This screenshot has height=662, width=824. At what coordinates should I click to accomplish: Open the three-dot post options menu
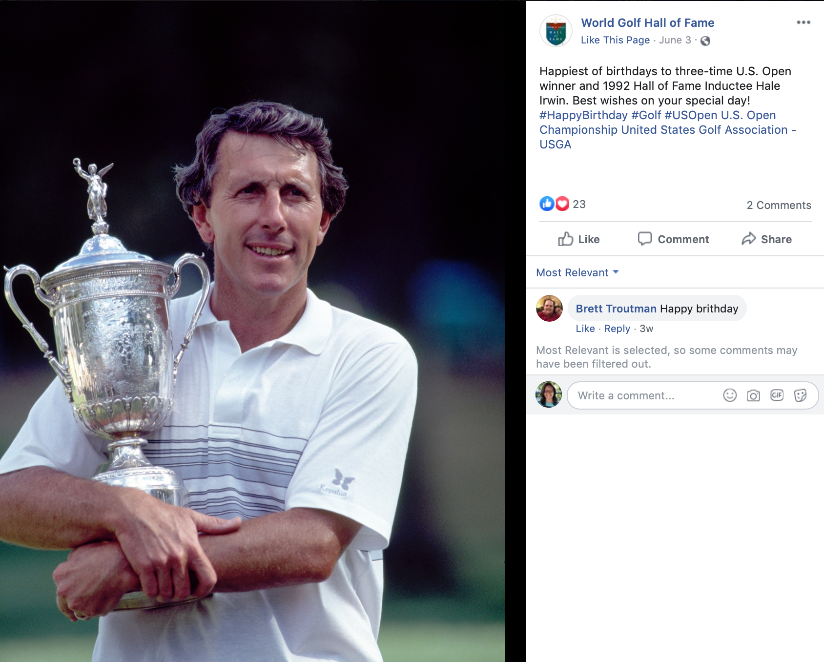click(803, 22)
